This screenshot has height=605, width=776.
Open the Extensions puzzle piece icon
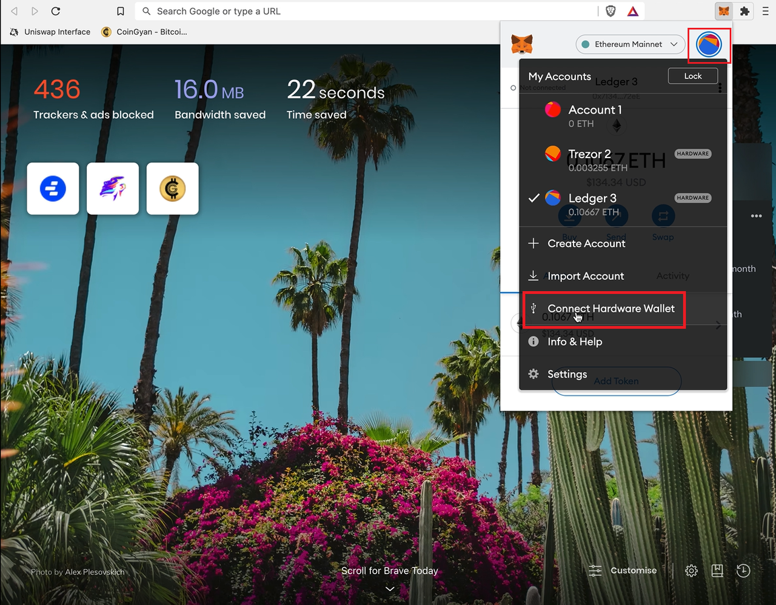745,11
